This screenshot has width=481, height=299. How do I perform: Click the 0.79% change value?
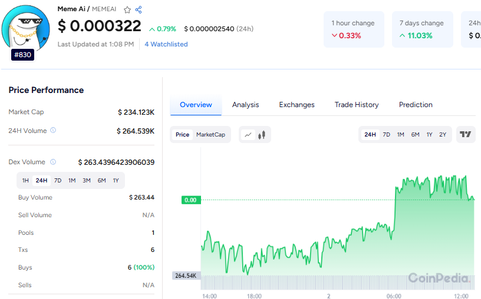[163, 29]
